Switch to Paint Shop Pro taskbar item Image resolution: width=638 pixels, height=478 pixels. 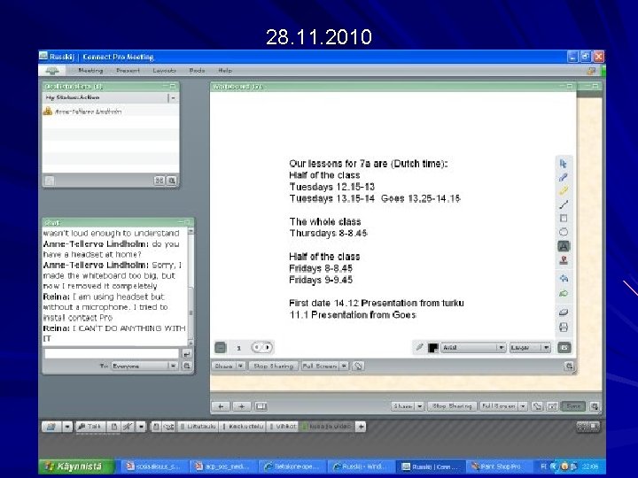pyautogui.click(x=496, y=466)
